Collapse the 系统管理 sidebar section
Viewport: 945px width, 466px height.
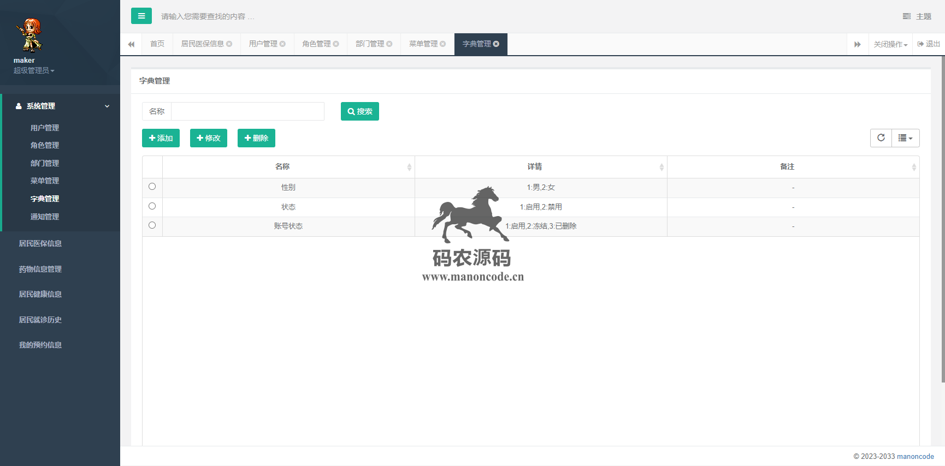coord(60,106)
